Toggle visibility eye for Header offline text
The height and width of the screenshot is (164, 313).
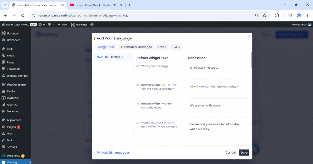pyautogui.click(x=138, y=104)
